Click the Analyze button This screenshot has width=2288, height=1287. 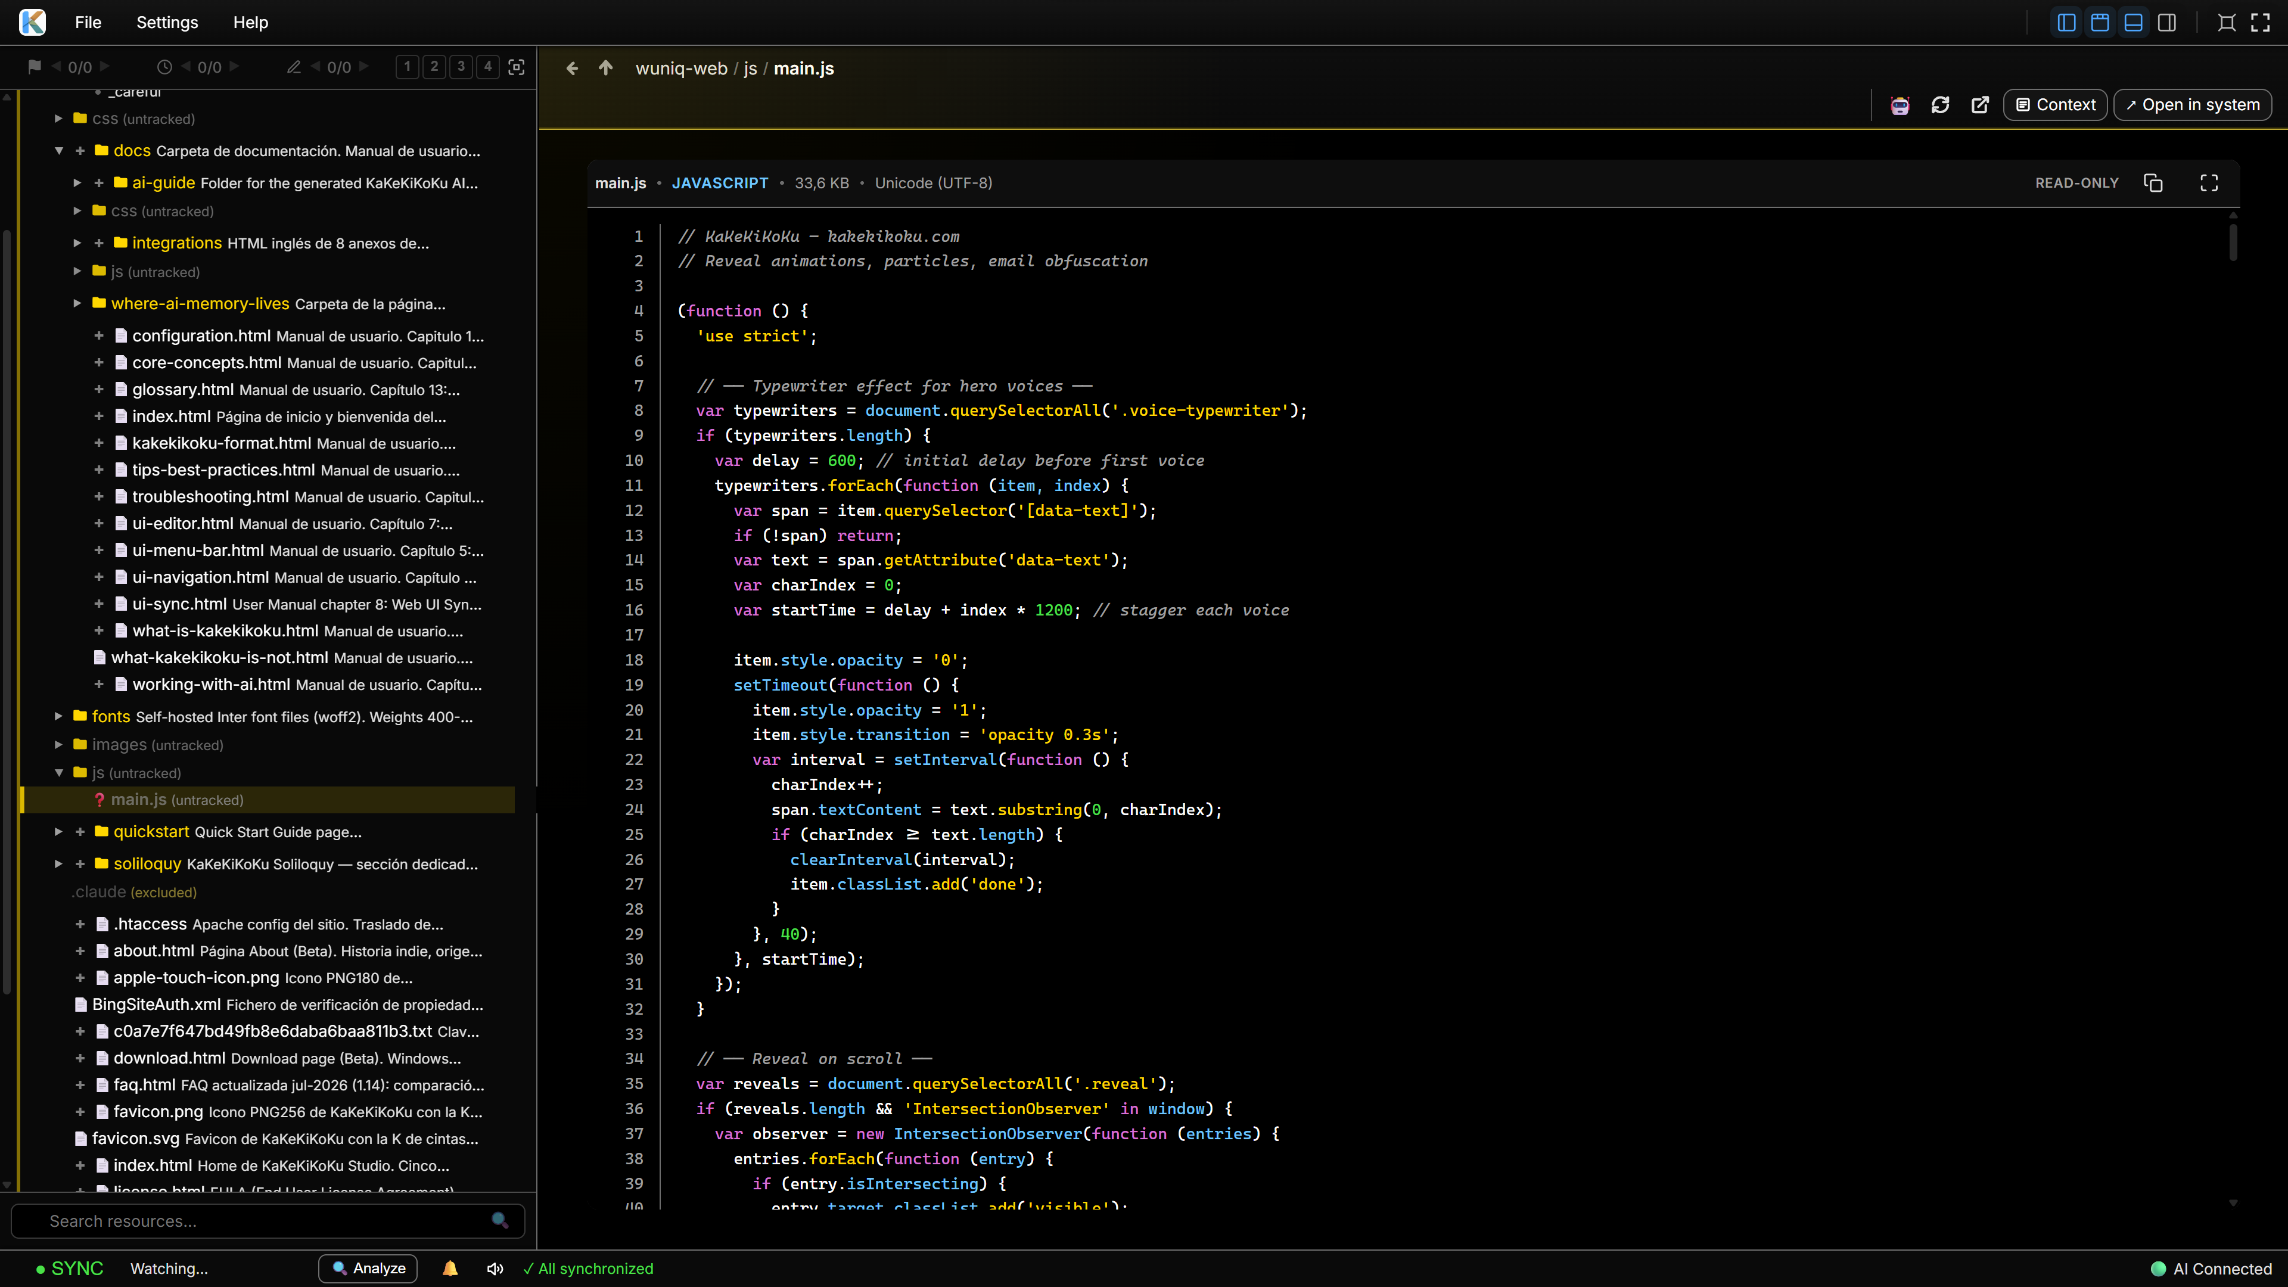pyautogui.click(x=368, y=1269)
